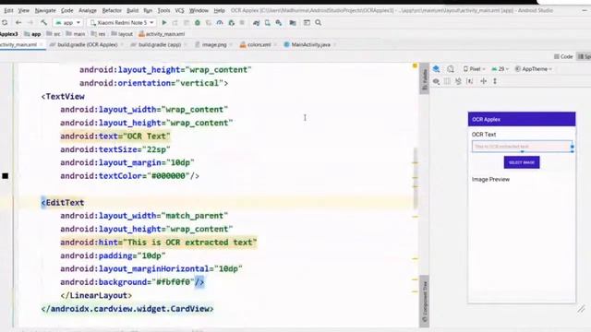Open the app run configuration dropdown
The width and height of the screenshot is (591, 332).
(x=67, y=22)
